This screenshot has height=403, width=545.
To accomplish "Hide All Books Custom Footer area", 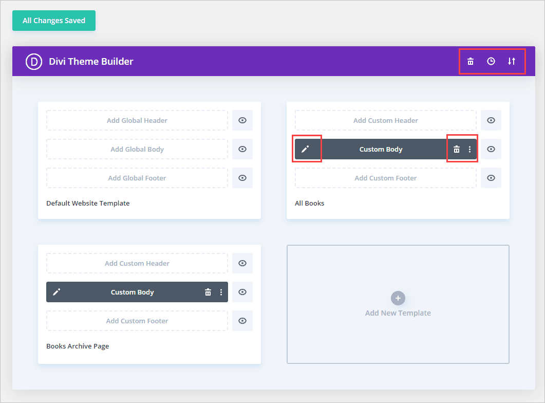I will 491,178.
